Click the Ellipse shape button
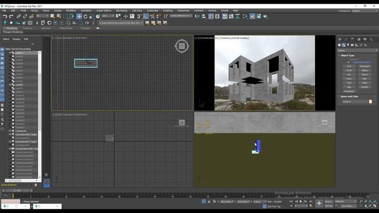The image size is (379, 213). 365,70
